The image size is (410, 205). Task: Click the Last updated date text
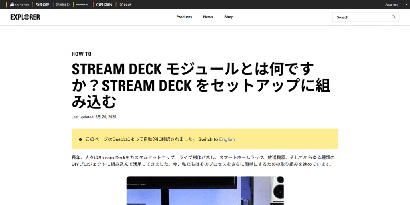(94, 117)
